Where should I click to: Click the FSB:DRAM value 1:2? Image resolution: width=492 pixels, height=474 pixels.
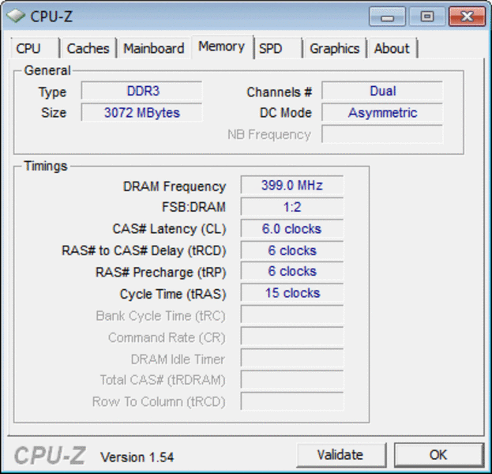click(x=292, y=207)
